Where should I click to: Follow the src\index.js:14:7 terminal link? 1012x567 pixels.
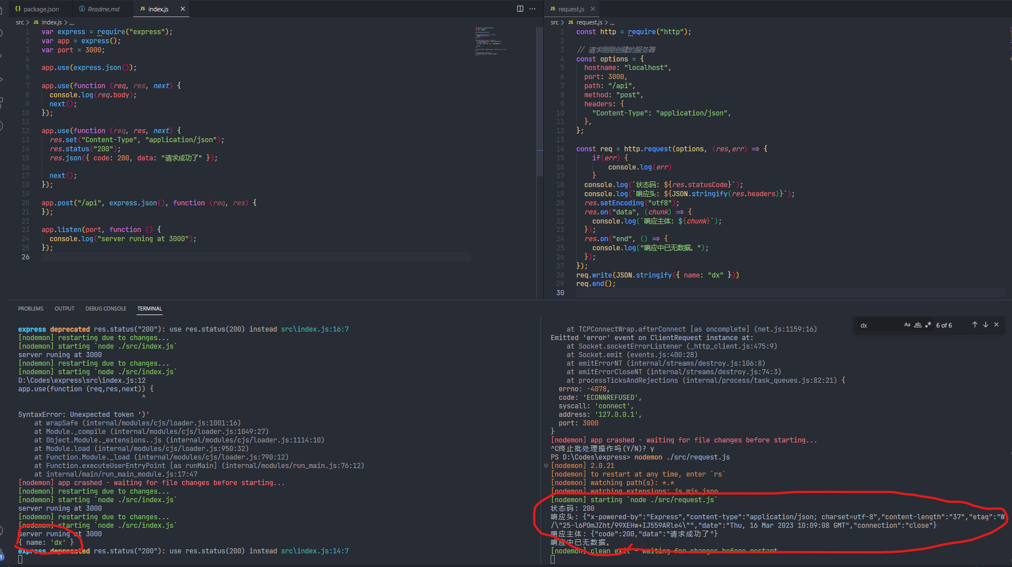315,551
